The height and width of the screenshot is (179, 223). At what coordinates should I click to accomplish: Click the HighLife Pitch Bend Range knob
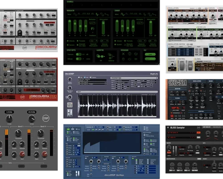[x=70, y=88]
